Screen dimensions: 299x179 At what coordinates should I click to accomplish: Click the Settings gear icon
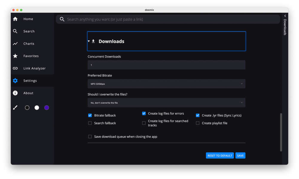click(15, 81)
